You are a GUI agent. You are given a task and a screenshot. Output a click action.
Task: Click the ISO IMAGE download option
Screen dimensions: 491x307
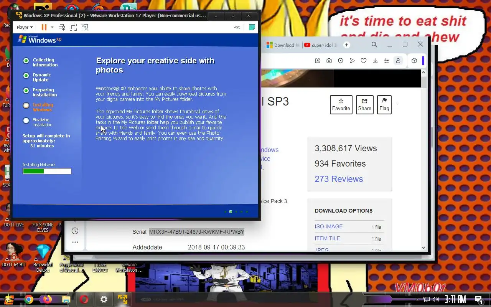(x=329, y=226)
